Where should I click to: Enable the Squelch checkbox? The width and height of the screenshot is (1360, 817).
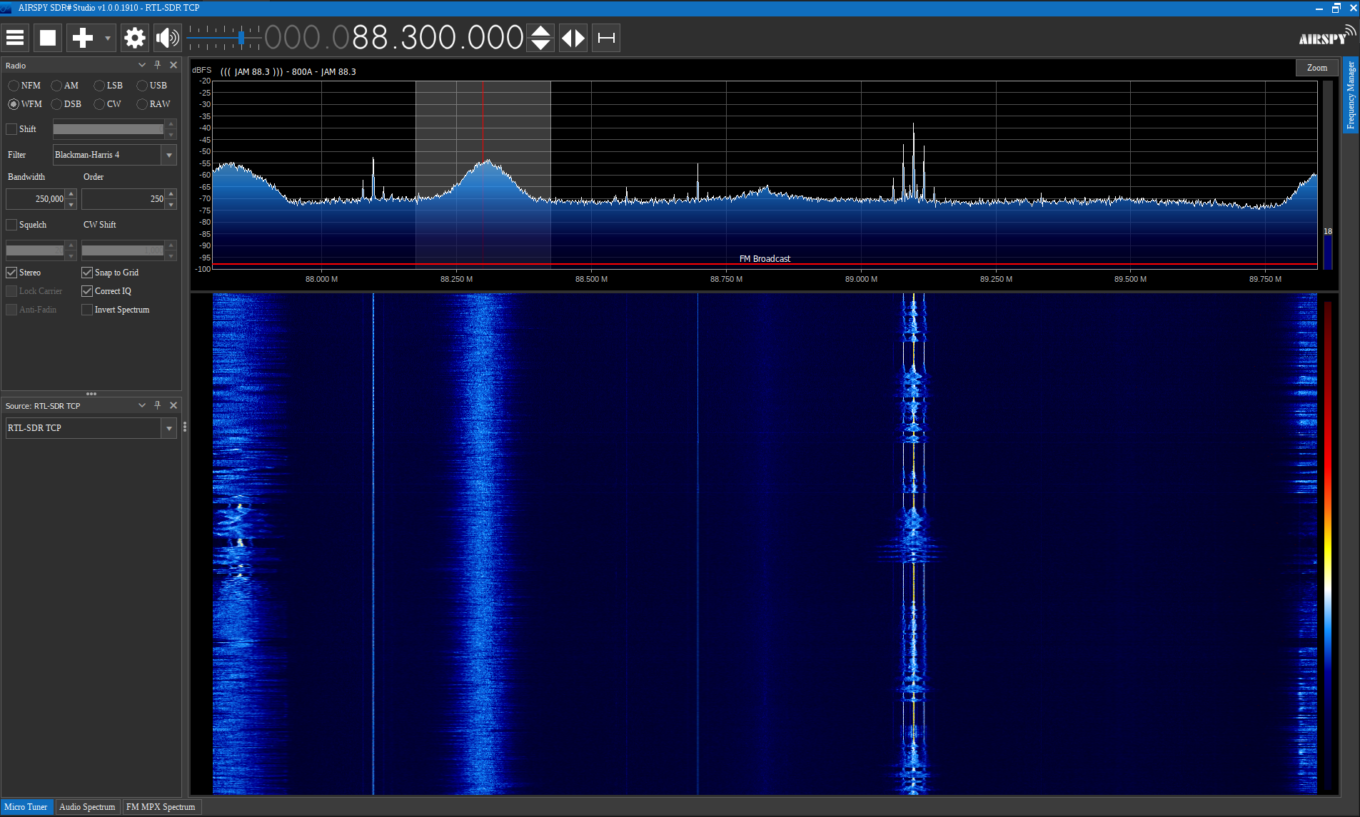pos(11,225)
